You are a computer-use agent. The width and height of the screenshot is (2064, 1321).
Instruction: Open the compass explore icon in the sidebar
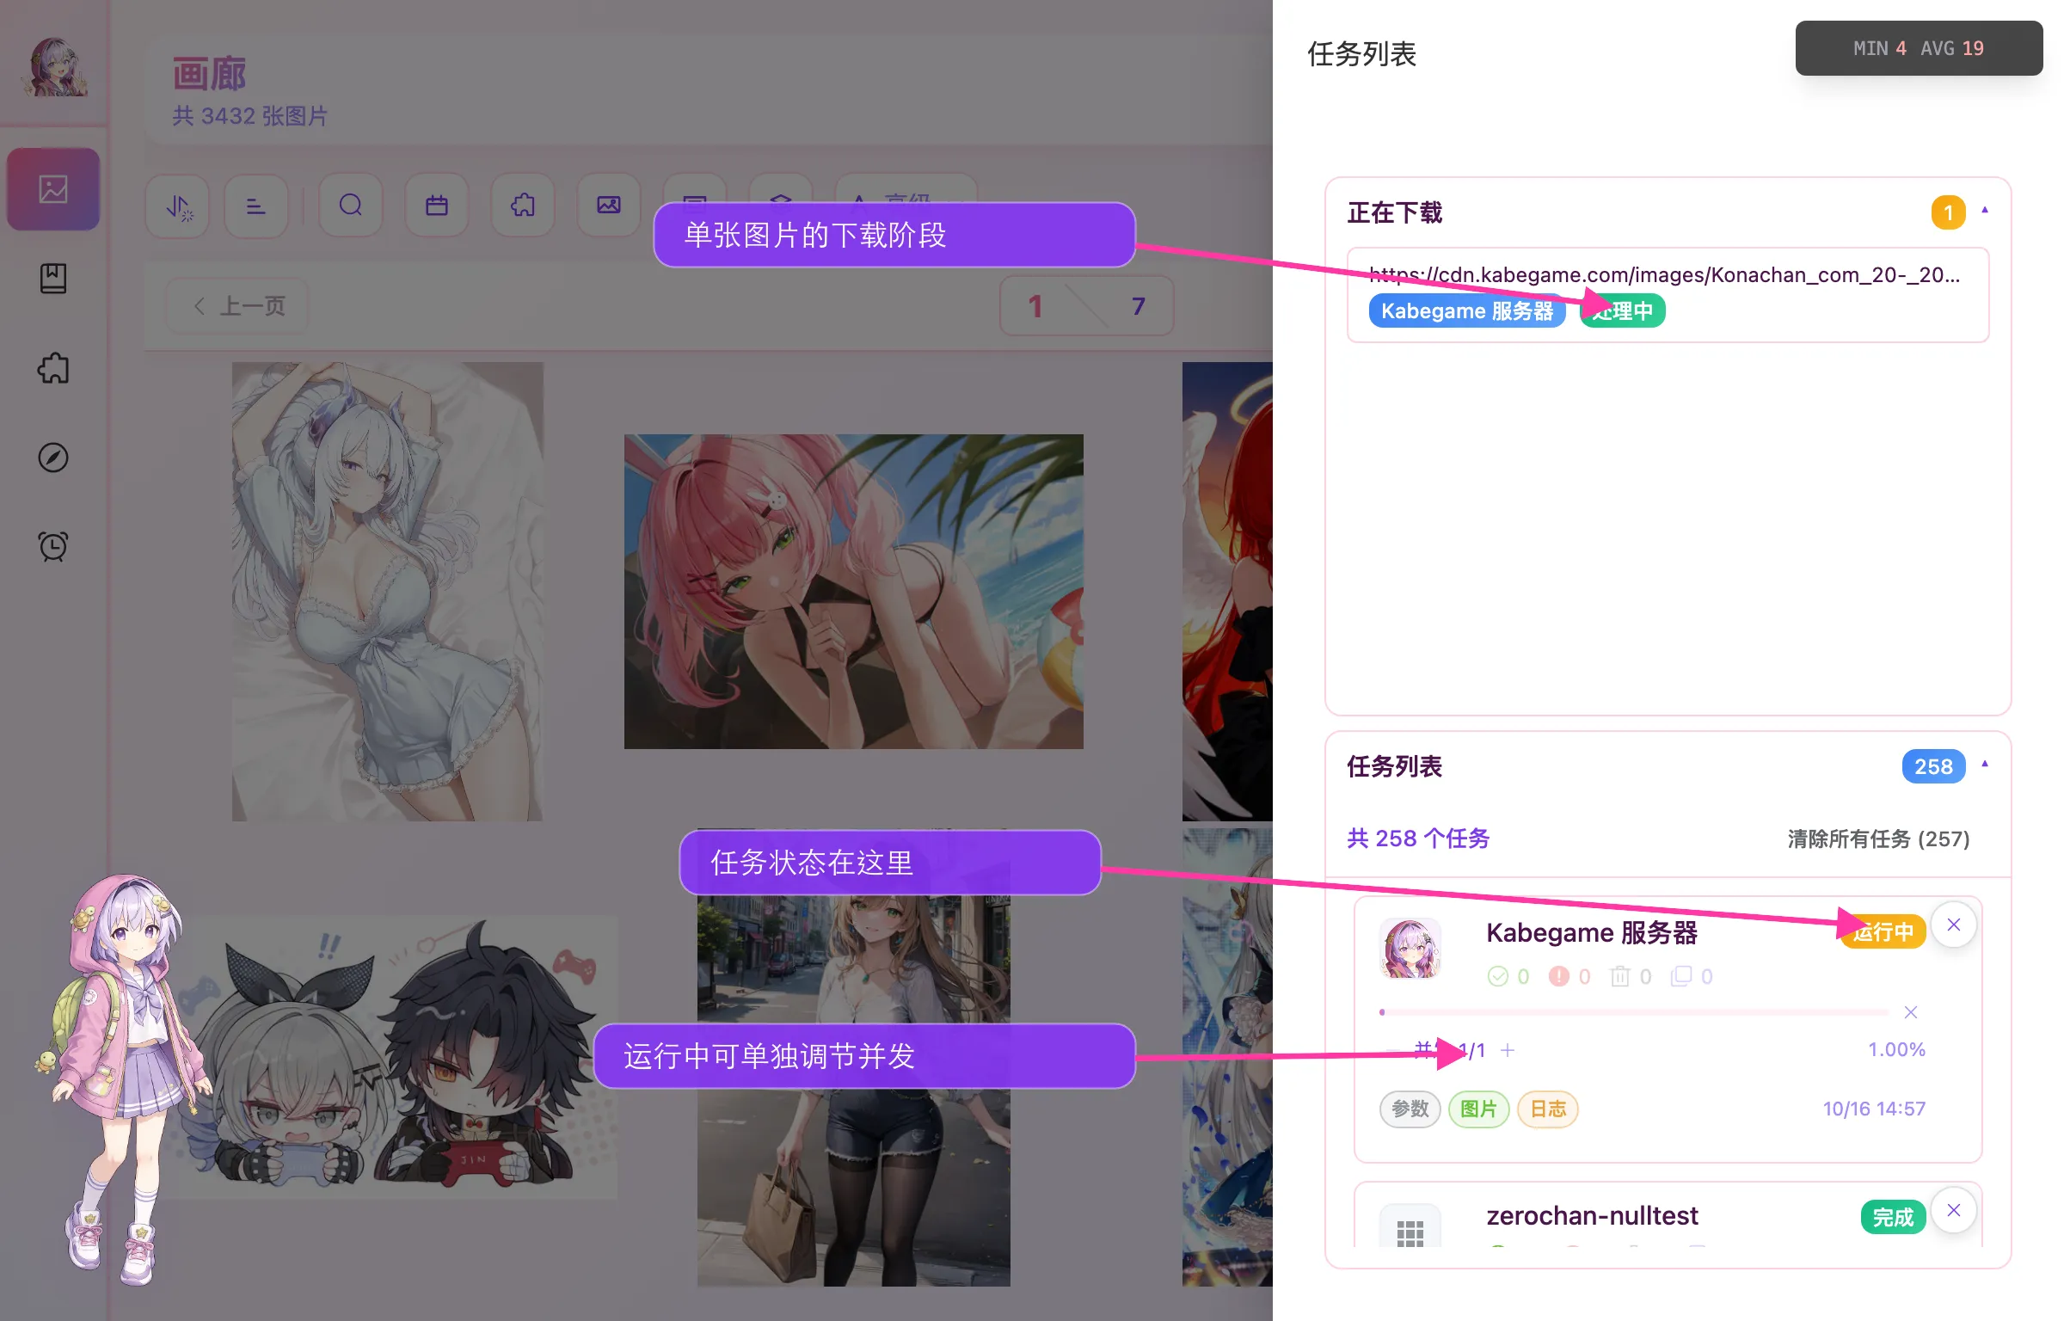point(53,458)
